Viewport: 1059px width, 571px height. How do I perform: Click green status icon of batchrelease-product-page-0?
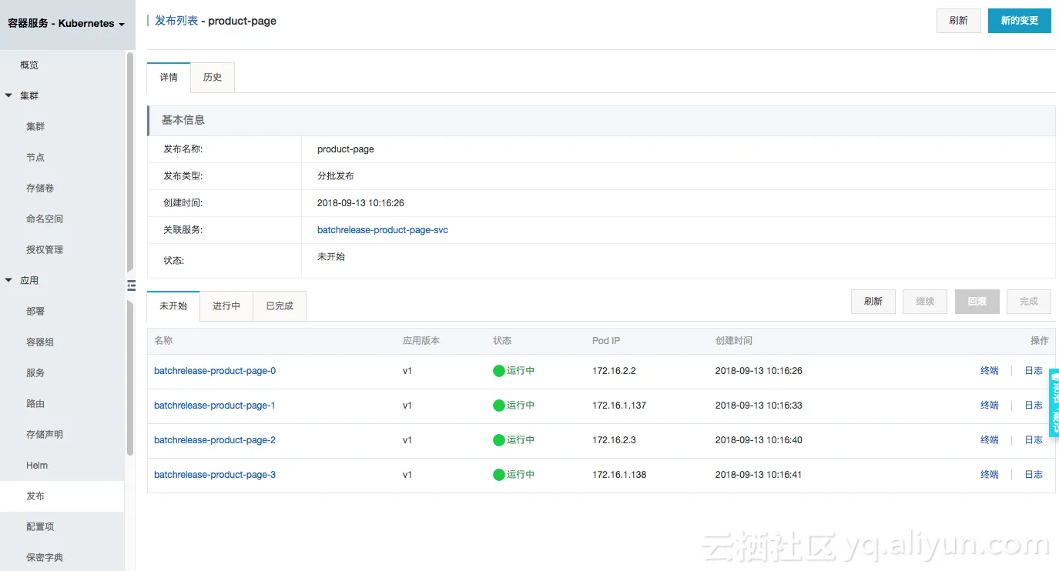tap(499, 371)
